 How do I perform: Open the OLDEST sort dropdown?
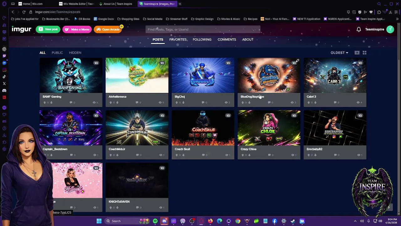pyautogui.click(x=339, y=53)
